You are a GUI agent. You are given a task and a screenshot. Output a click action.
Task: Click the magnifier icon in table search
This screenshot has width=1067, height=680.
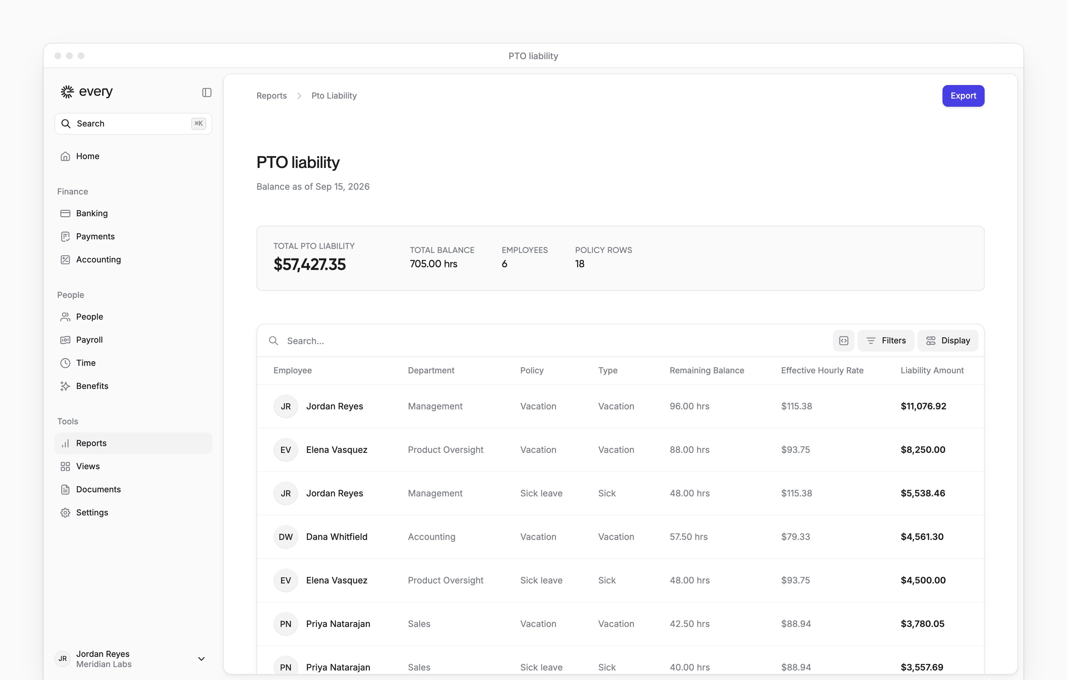pyautogui.click(x=274, y=340)
